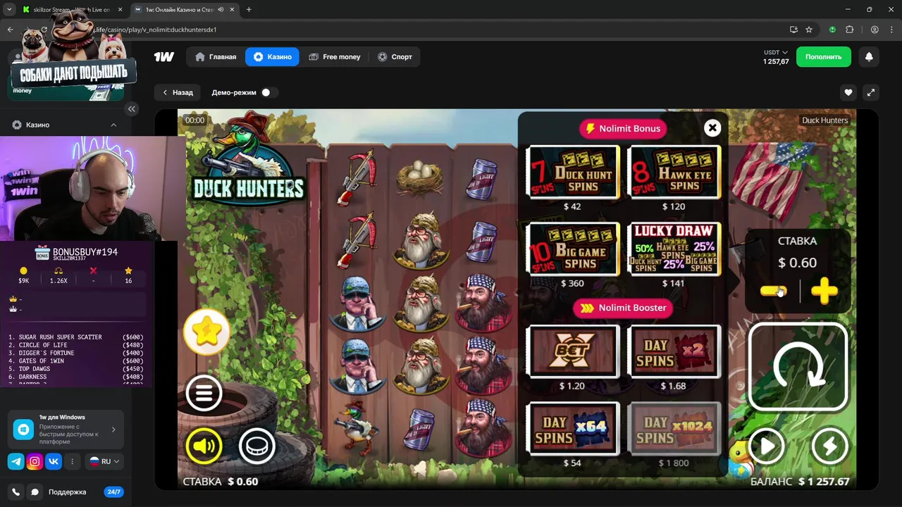Select the Lucky Draw bonus for $141
The image size is (902, 507).
(x=674, y=249)
